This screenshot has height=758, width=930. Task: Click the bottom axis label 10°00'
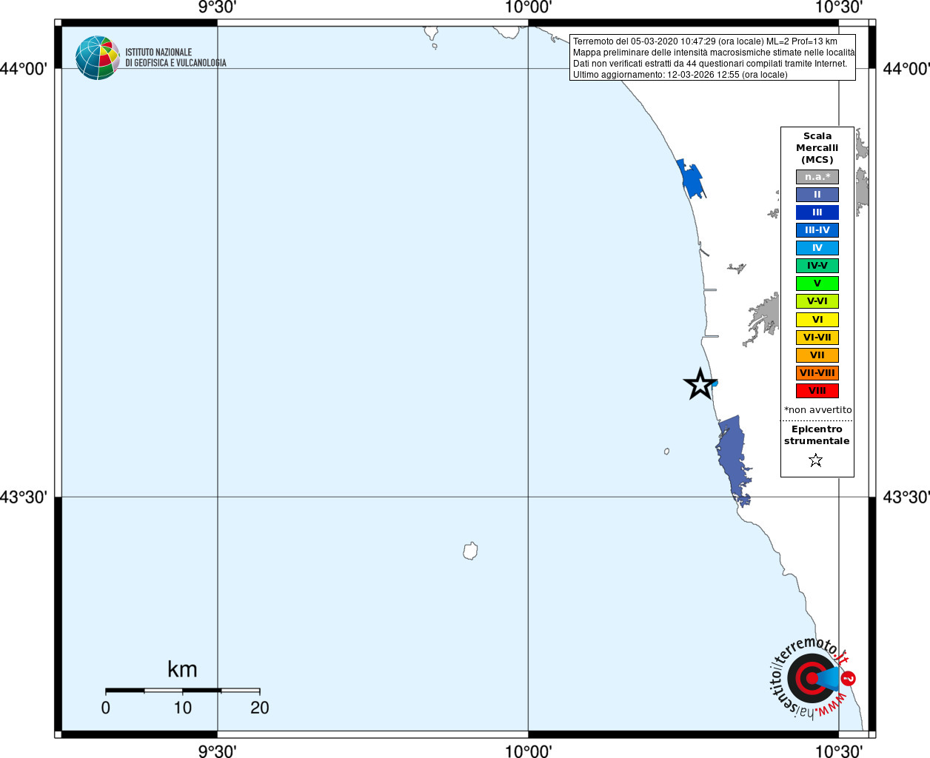[528, 751]
